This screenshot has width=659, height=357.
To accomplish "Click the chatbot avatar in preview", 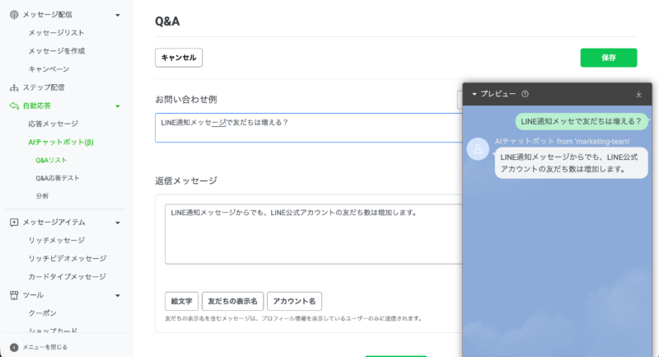I will [x=478, y=149].
